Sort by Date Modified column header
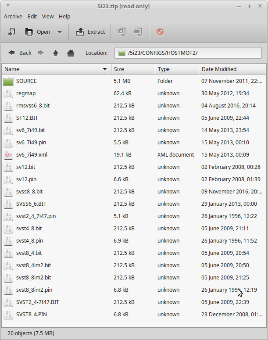 232,69
